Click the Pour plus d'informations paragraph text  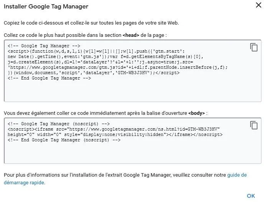click(125, 179)
